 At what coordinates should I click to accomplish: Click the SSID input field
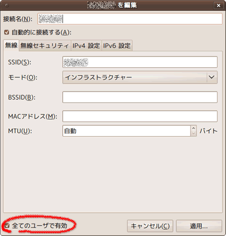click(x=140, y=62)
